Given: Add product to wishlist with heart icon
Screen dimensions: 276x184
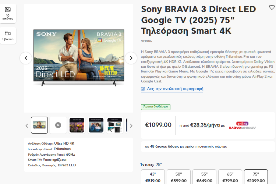Looking at the screenshot, I should pos(272,7).
